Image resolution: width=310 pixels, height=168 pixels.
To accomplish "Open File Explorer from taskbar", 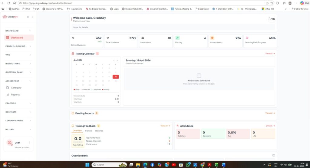I will coord(138,165).
